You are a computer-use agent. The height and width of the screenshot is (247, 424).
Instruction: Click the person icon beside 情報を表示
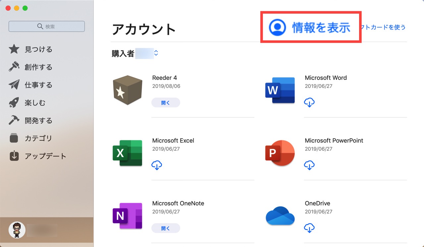pos(277,27)
